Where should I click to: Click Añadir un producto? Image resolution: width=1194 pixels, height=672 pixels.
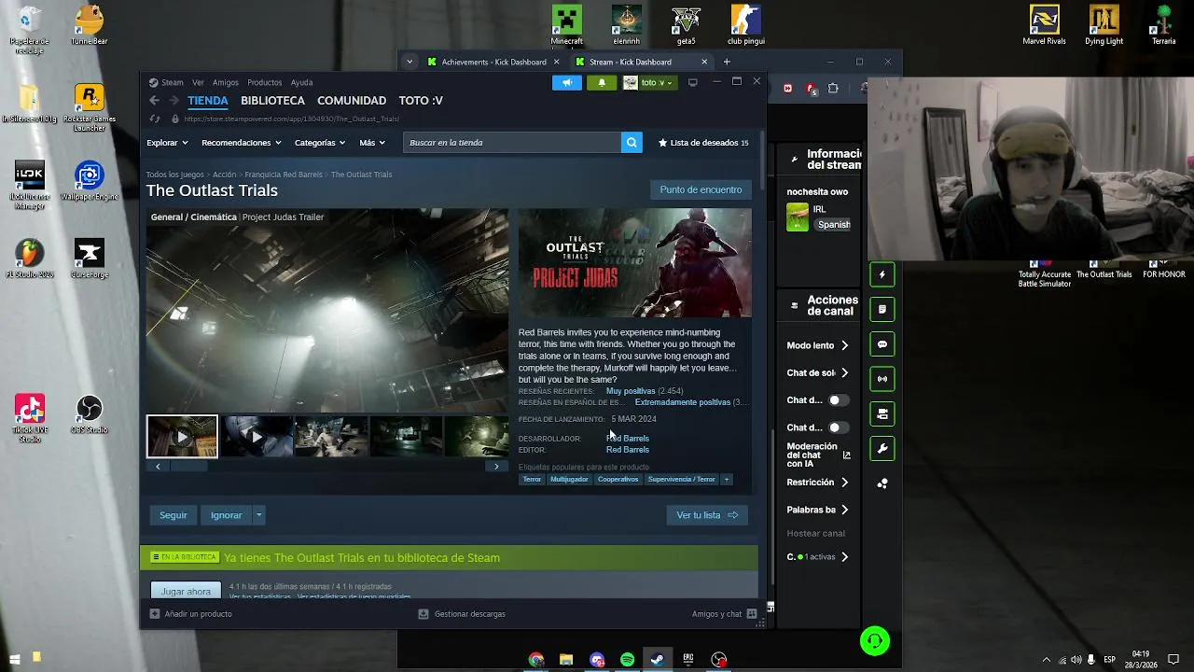click(191, 614)
